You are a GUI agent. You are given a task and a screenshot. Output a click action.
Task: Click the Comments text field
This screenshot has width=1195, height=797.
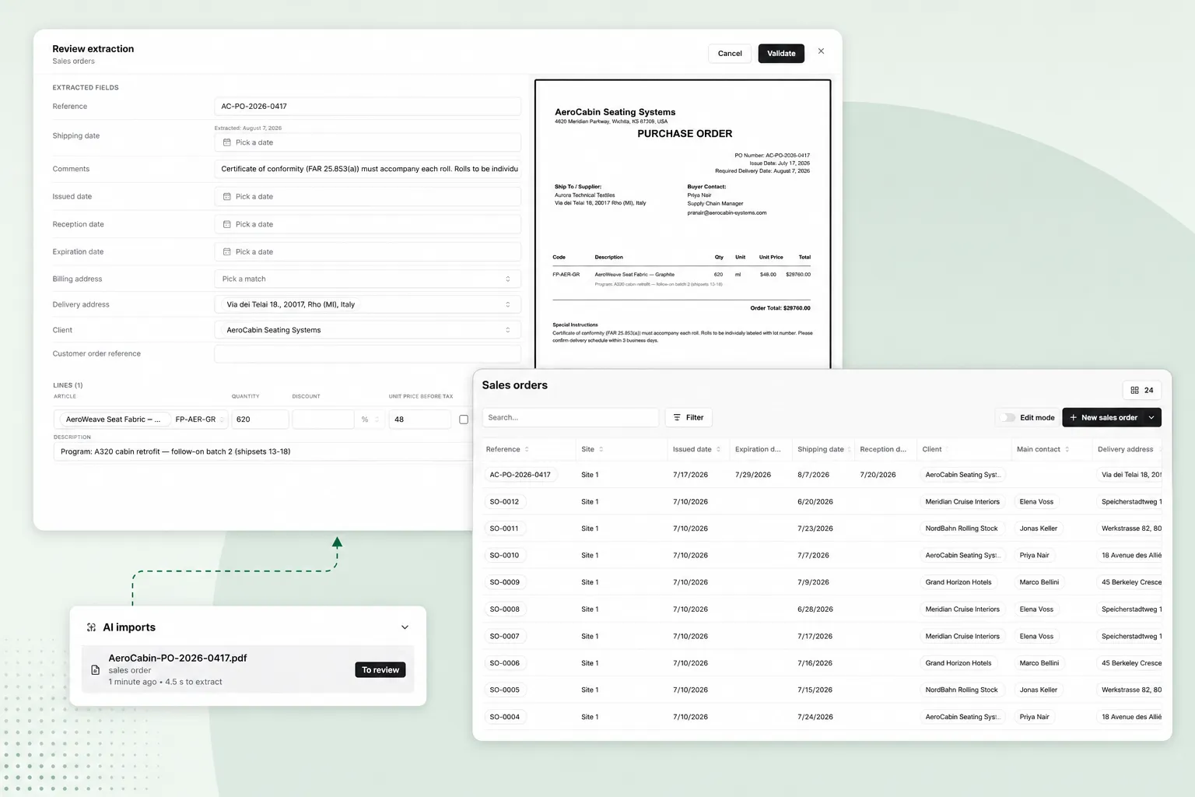tap(367, 169)
